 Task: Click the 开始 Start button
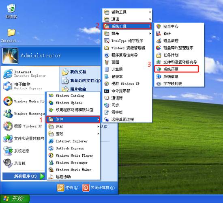[15, 199]
